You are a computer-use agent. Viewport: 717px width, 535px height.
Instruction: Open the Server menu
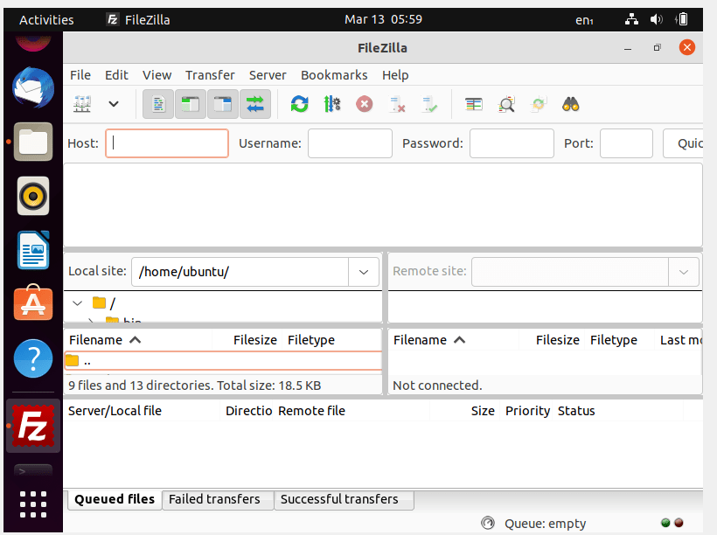coord(268,75)
